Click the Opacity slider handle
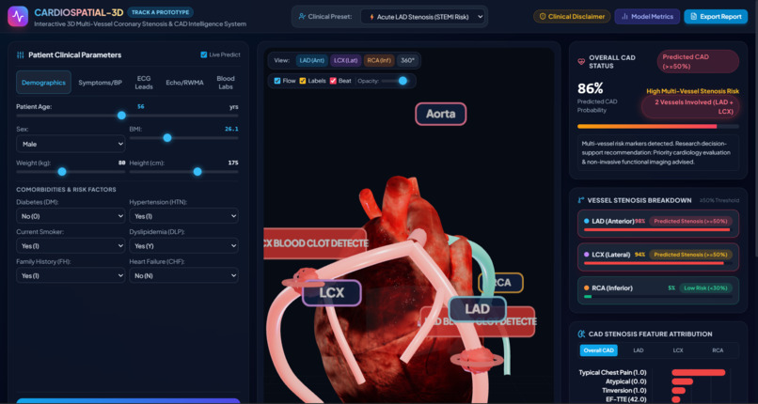This screenshot has height=404, width=758. coord(403,81)
